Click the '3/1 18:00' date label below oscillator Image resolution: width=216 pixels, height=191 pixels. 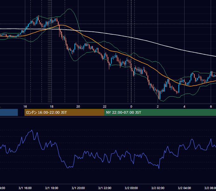[51, 188]
